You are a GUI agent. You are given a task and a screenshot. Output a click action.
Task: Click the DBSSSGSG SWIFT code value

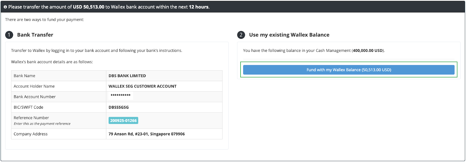(x=119, y=107)
